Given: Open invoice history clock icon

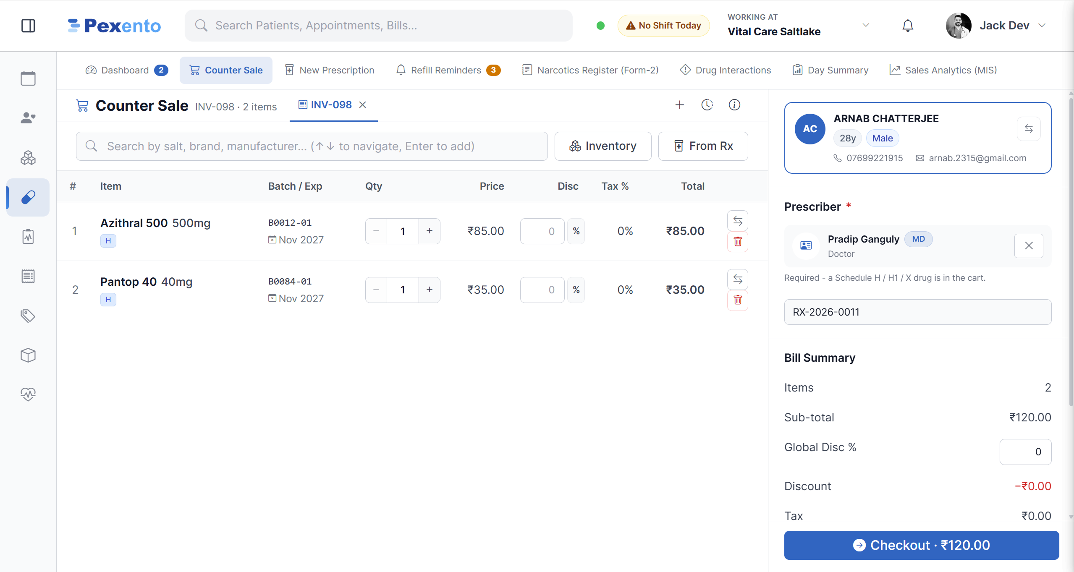Looking at the screenshot, I should [x=707, y=105].
